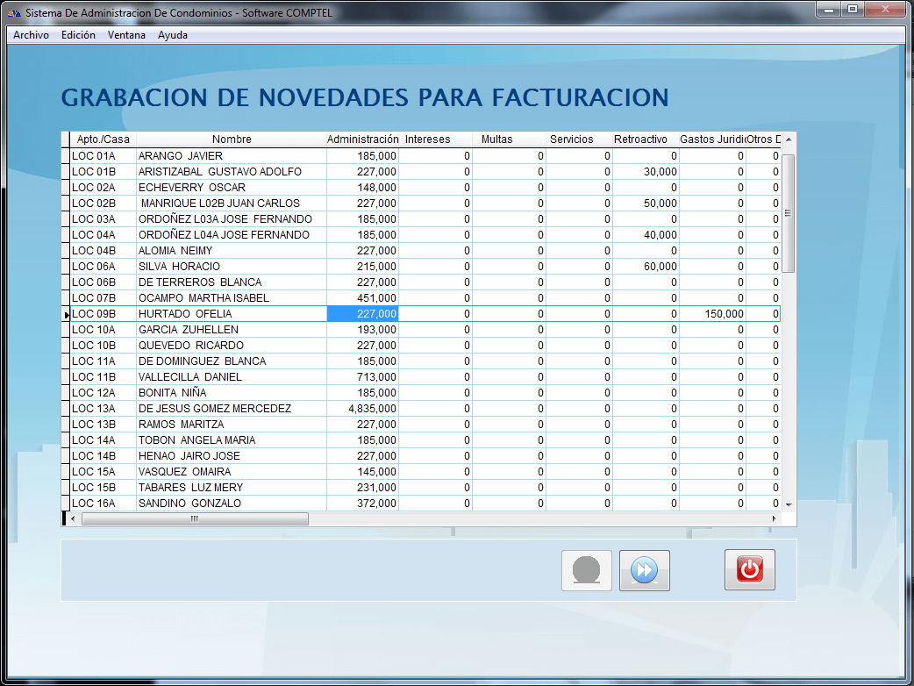Image resolution: width=914 pixels, height=686 pixels.
Task: Click the red power exit button
Action: [x=749, y=570]
